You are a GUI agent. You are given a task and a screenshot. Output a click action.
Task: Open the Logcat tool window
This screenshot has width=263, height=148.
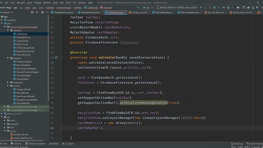(68, 144)
